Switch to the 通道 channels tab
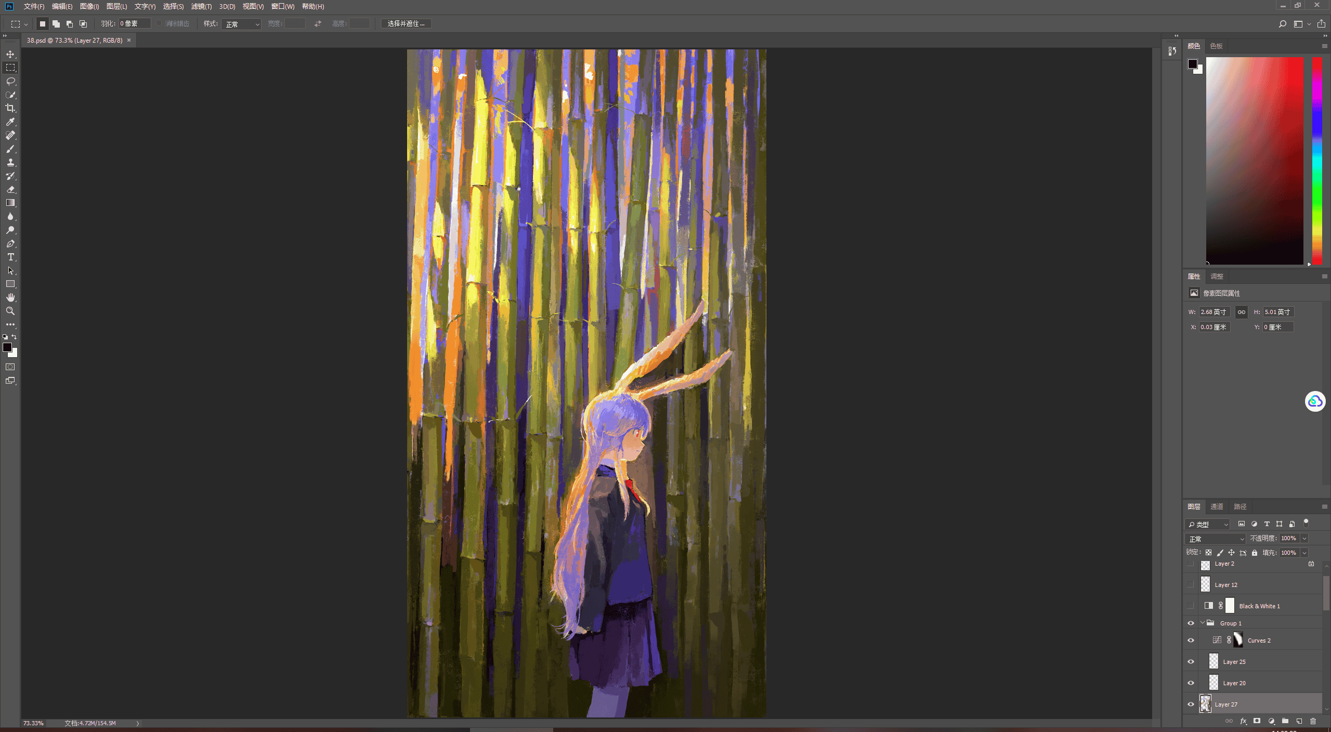 (1217, 507)
